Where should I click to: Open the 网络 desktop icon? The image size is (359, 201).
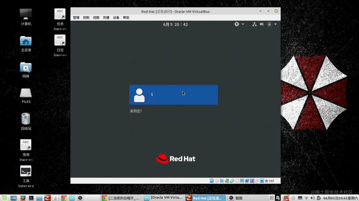click(x=26, y=70)
